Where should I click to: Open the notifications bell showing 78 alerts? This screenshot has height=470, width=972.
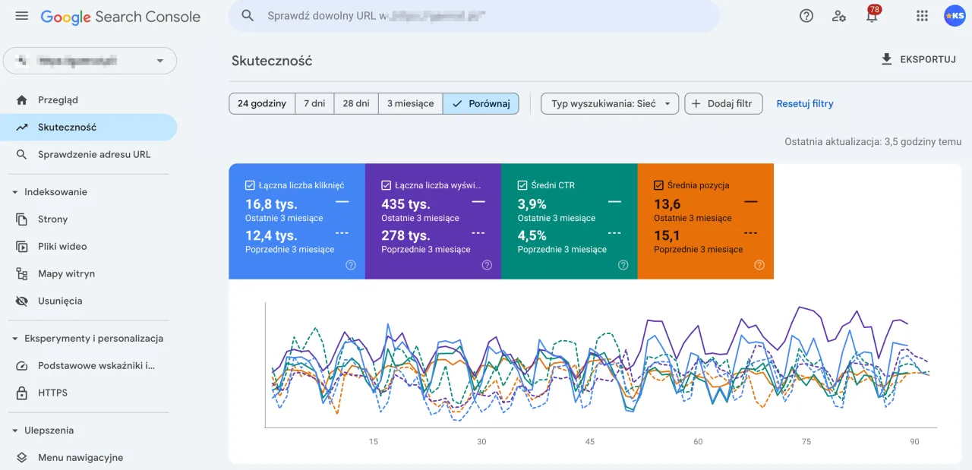(871, 16)
